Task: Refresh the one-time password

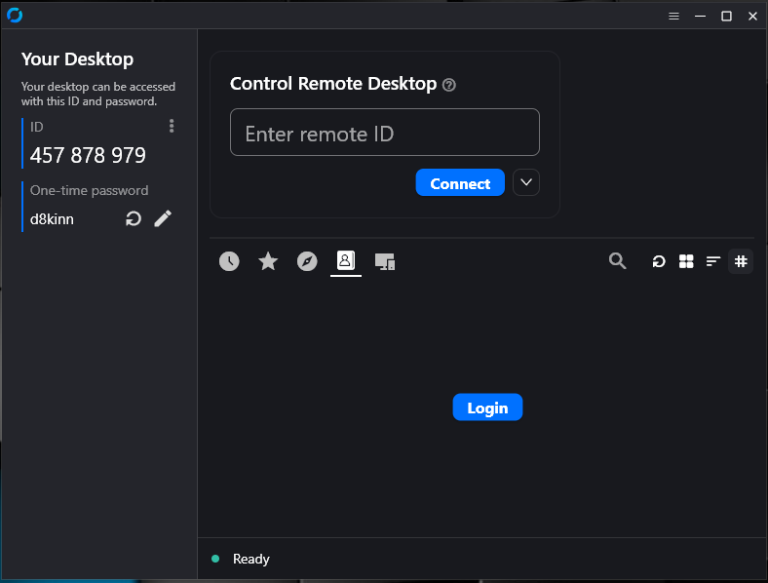Action: [x=134, y=219]
